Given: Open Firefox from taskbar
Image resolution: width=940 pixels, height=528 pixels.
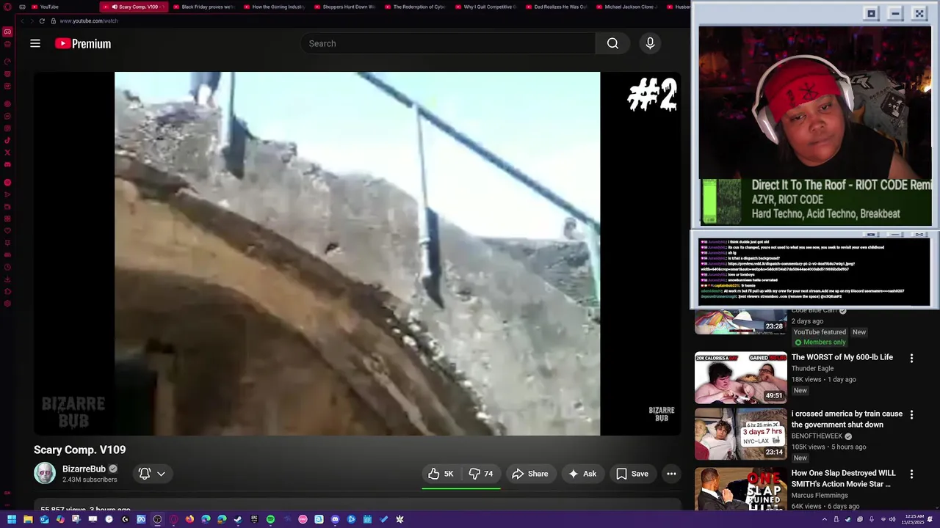Looking at the screenshot, I should point(189,519).
